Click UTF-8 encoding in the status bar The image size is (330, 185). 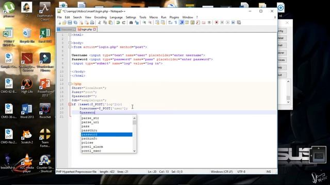[241, 172]
